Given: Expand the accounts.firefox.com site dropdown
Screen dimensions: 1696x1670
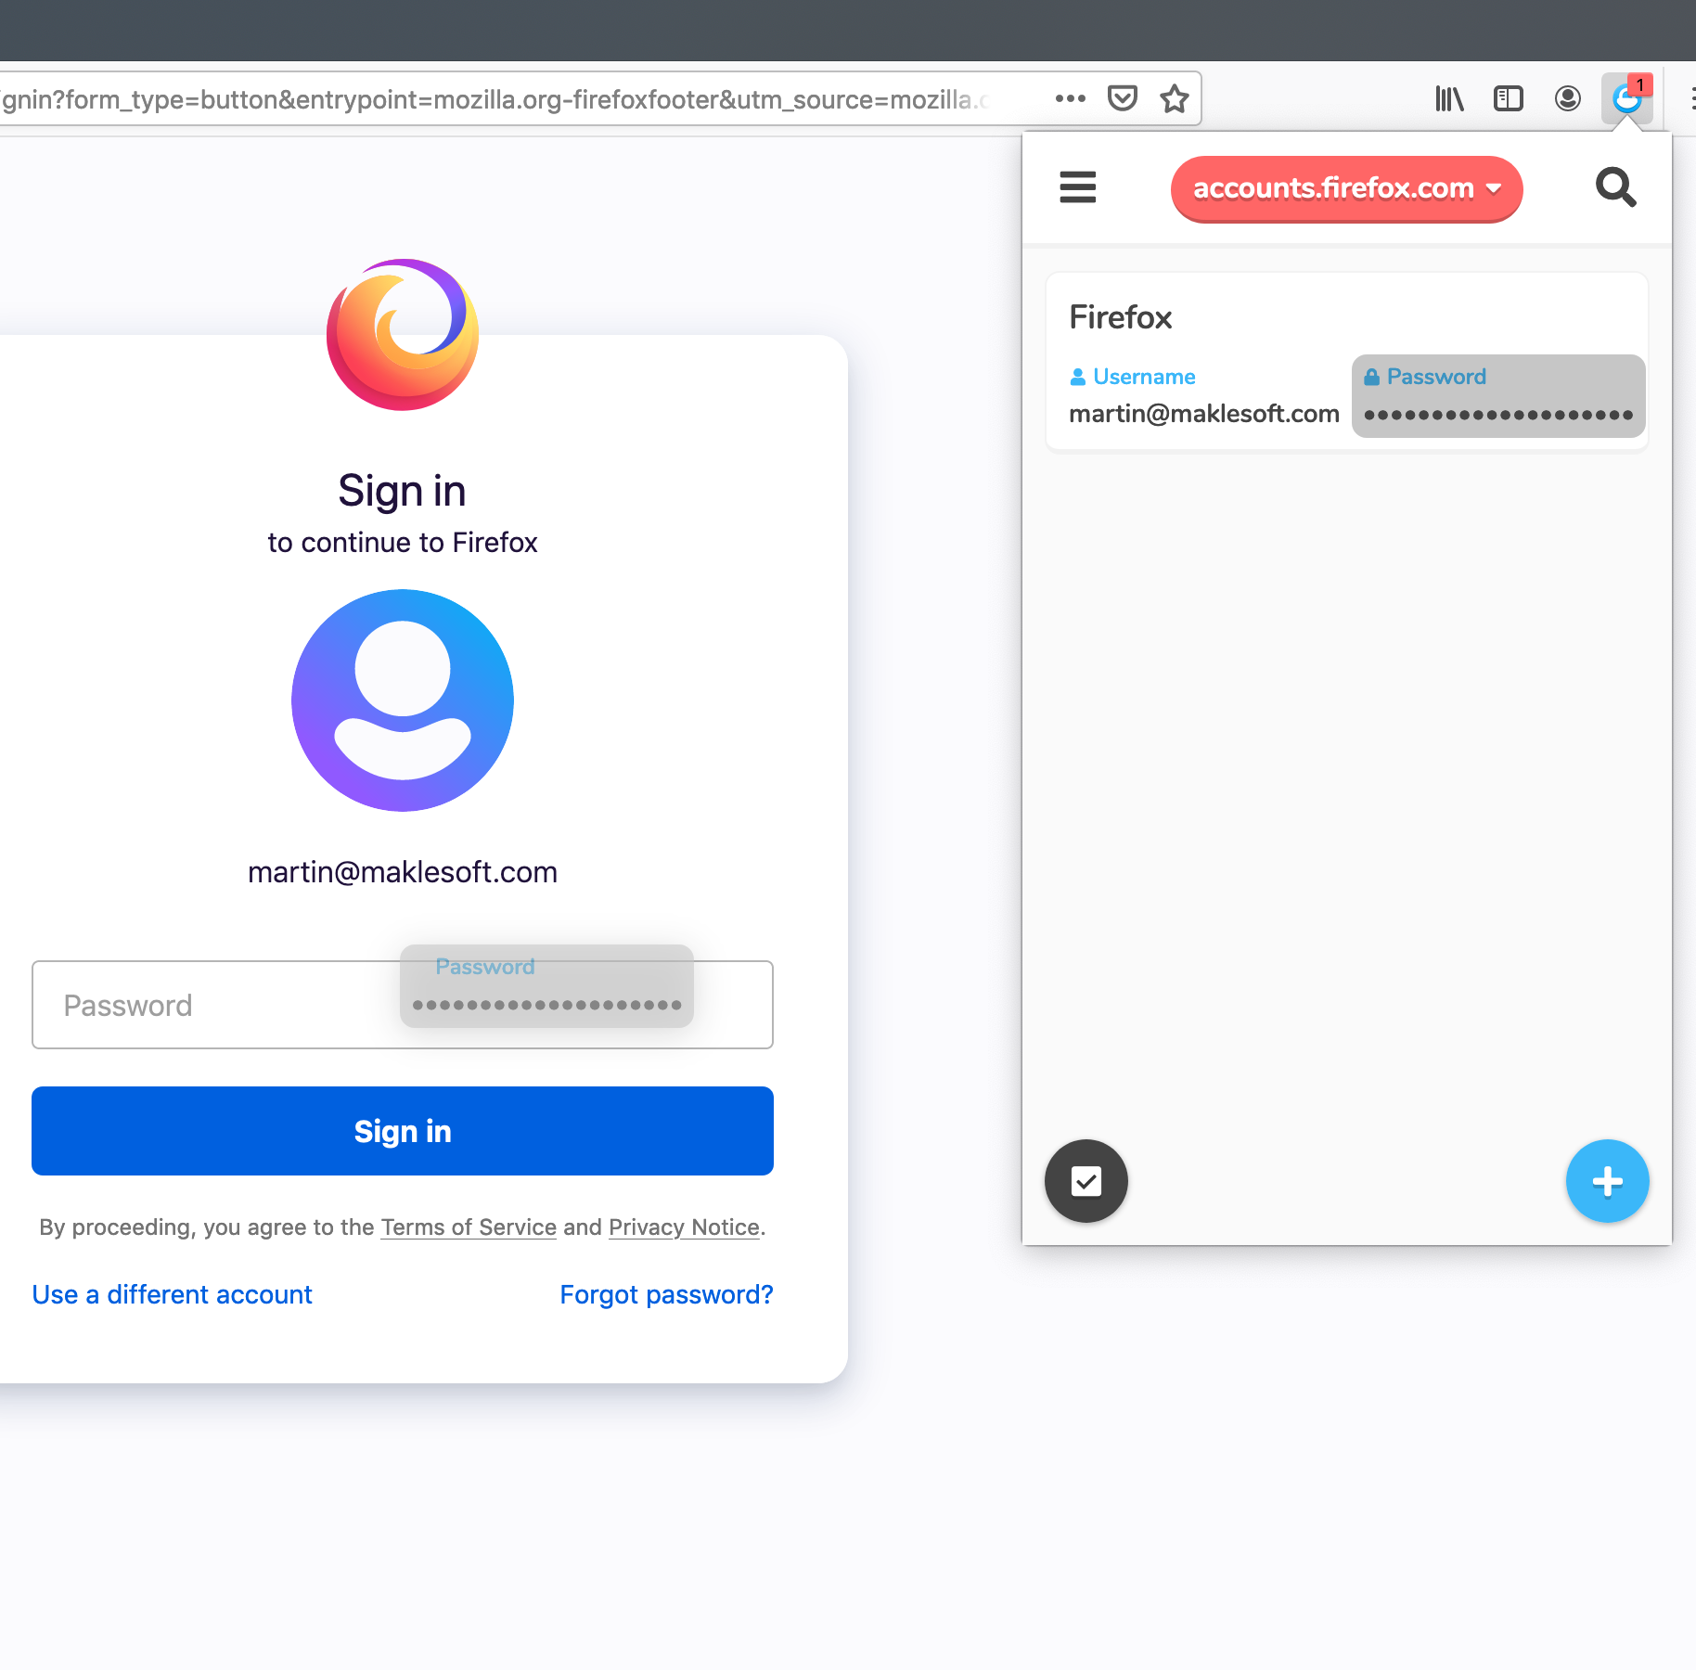Looking at the screenshot, I should [1346, 188].
